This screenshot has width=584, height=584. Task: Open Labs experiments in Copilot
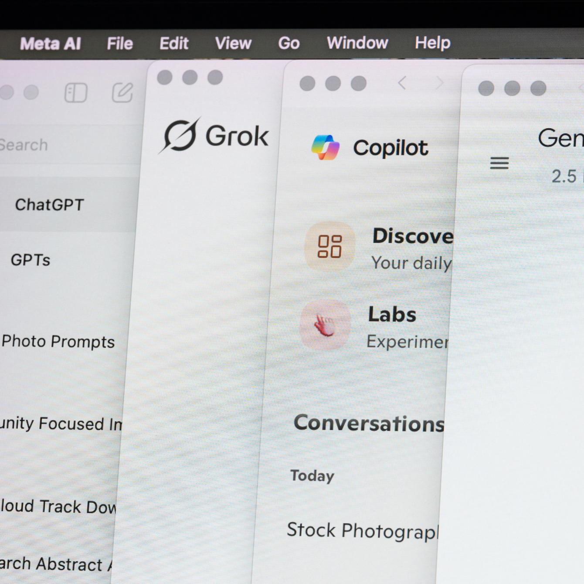[x=408, y=327]
